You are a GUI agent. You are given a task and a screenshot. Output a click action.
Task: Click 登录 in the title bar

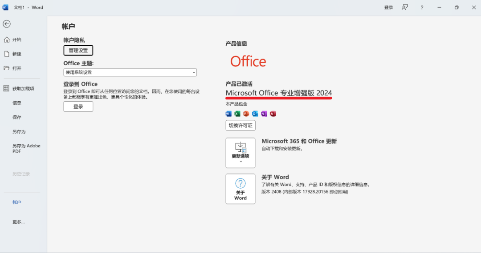[x=389, y=8]
